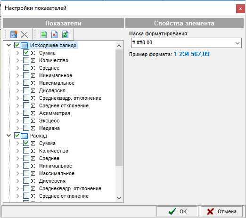The width and height of the screenshot is (246, 218).
Task: Click the document with red X icon
Action: tap(54, 34)
